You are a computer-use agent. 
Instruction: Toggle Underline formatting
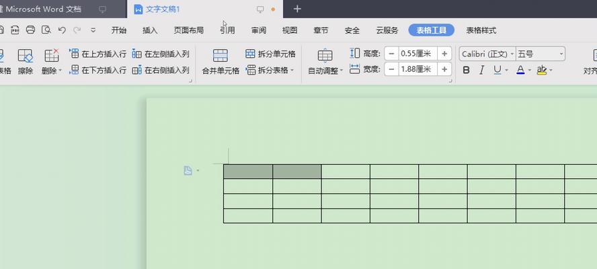pyautogui.click(x=497, y=70)
